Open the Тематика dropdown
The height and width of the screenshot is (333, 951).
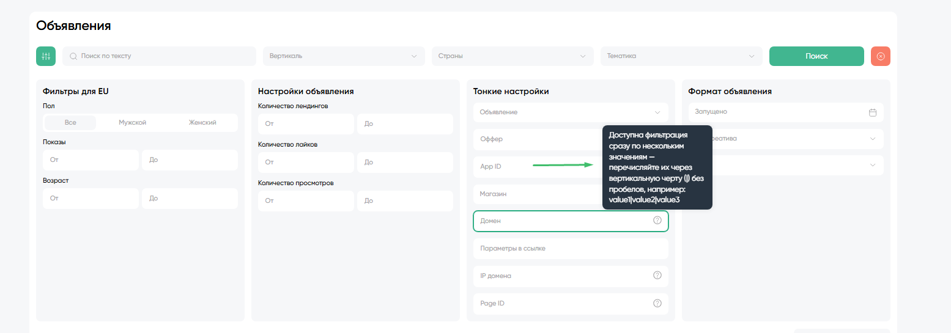tap(681, 56)
